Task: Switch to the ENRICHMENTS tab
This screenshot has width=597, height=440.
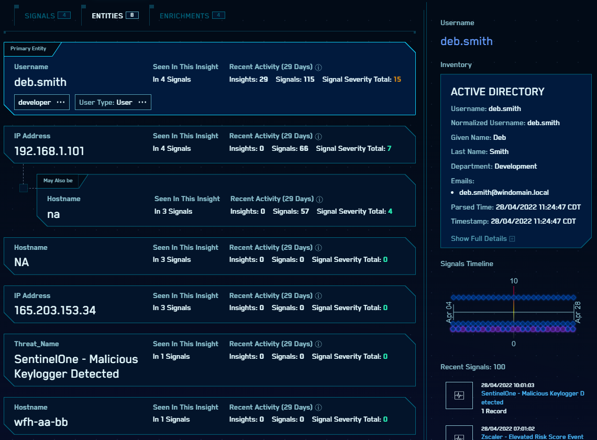Action: [186, 15]
